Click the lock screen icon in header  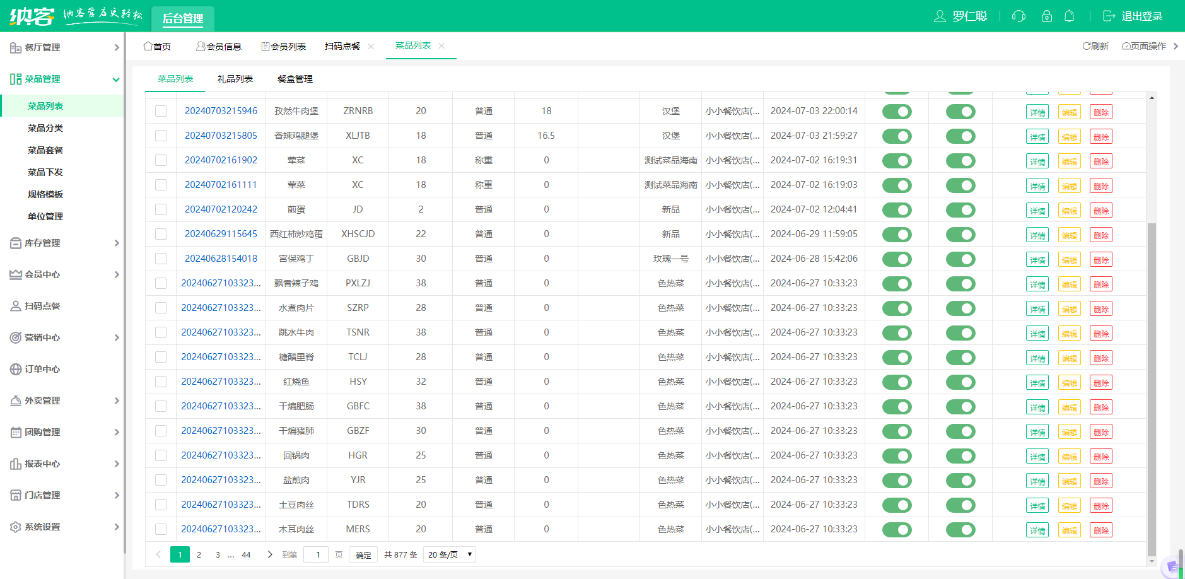coord(1047,16)
